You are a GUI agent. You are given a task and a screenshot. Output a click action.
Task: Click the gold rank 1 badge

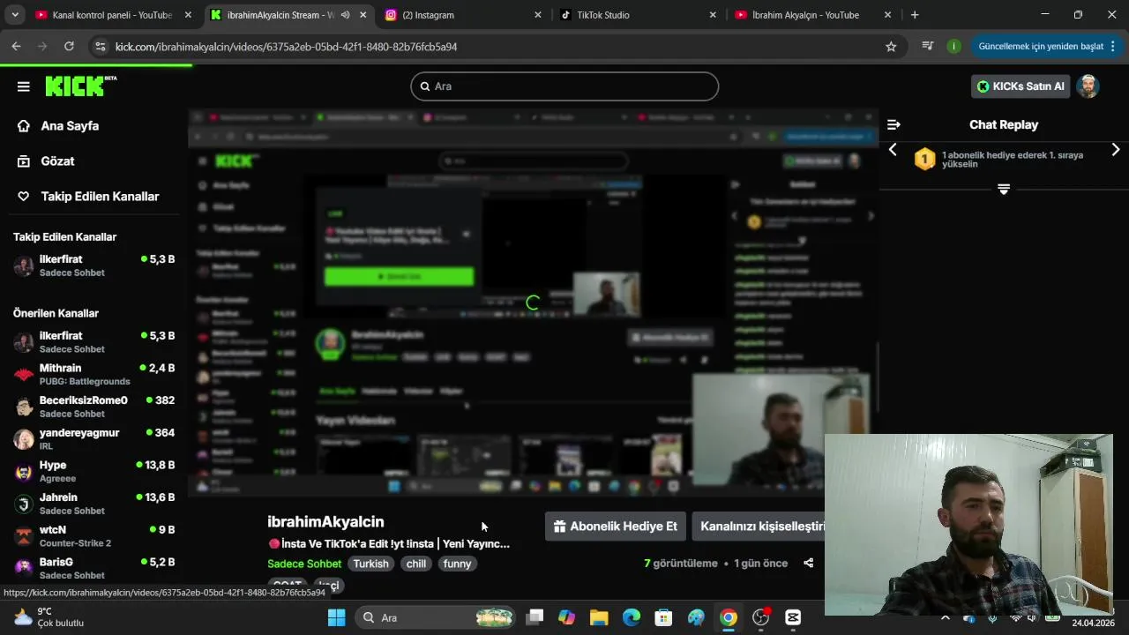[924, 160]
